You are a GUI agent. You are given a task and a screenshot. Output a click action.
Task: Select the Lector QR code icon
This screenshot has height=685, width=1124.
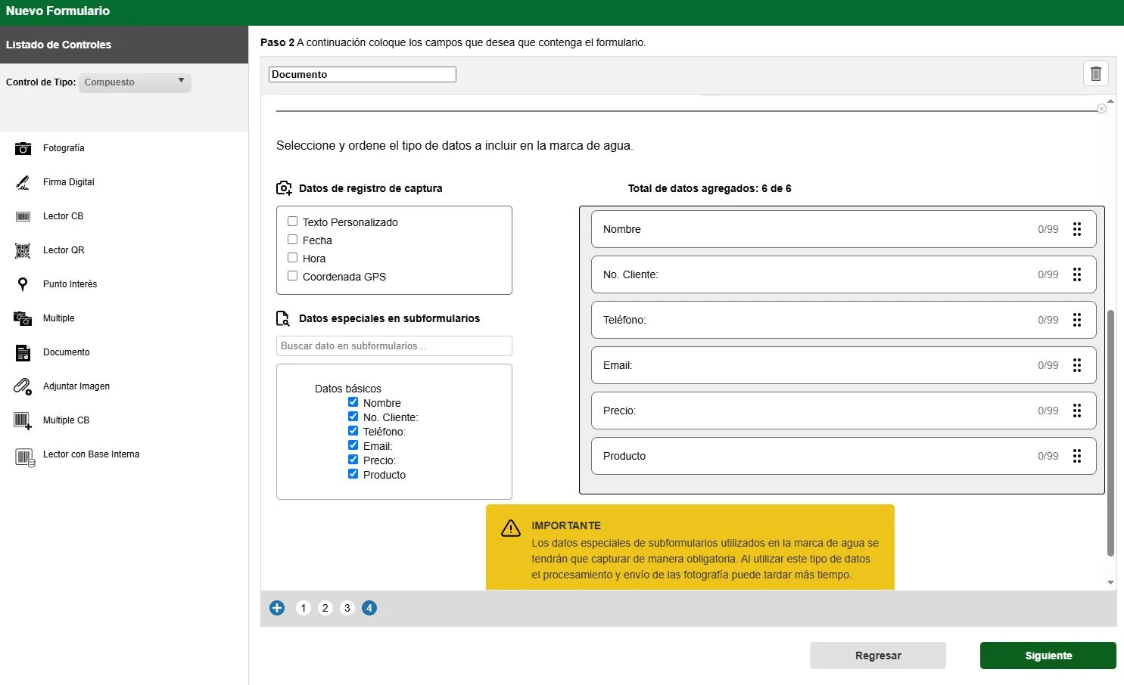coord(23,250)
